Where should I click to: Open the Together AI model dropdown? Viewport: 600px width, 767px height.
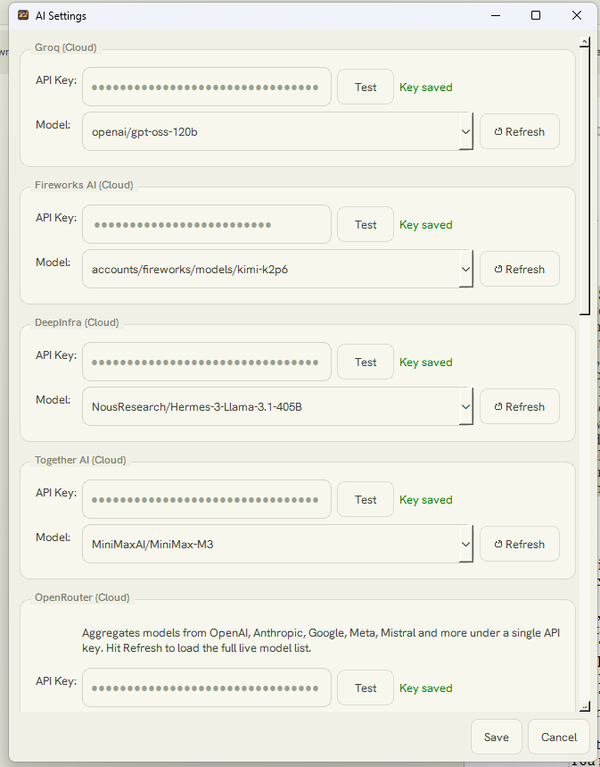(465, 544)
